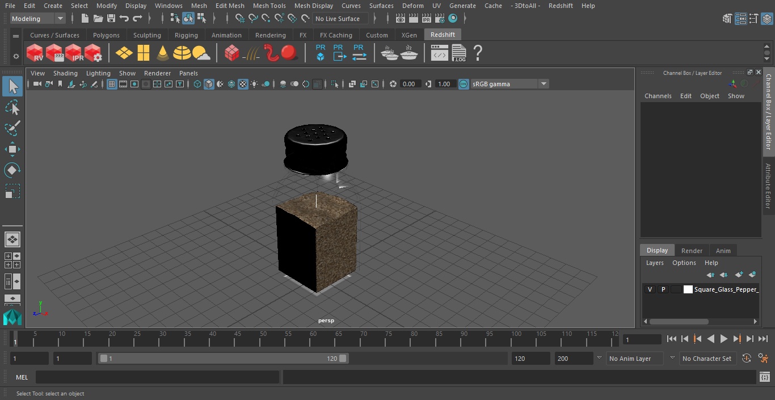775x400 pixels.
Task: Click the Redo arrow icon
Action: [137, 19]
